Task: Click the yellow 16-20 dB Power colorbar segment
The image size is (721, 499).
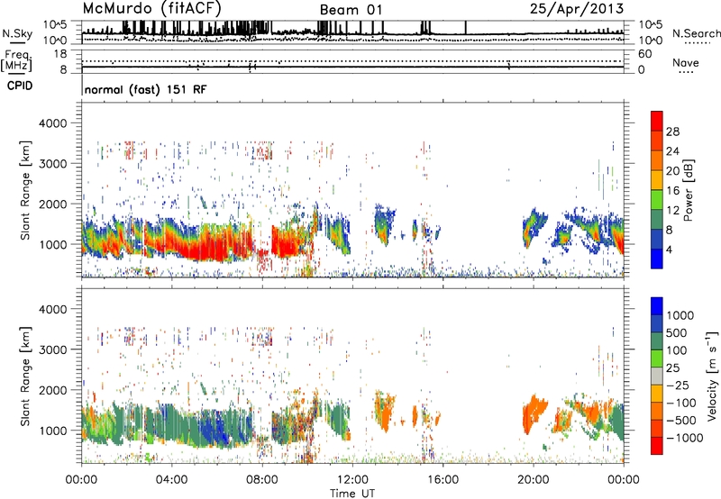Action: pyautogui.click(x=657, y=180)
